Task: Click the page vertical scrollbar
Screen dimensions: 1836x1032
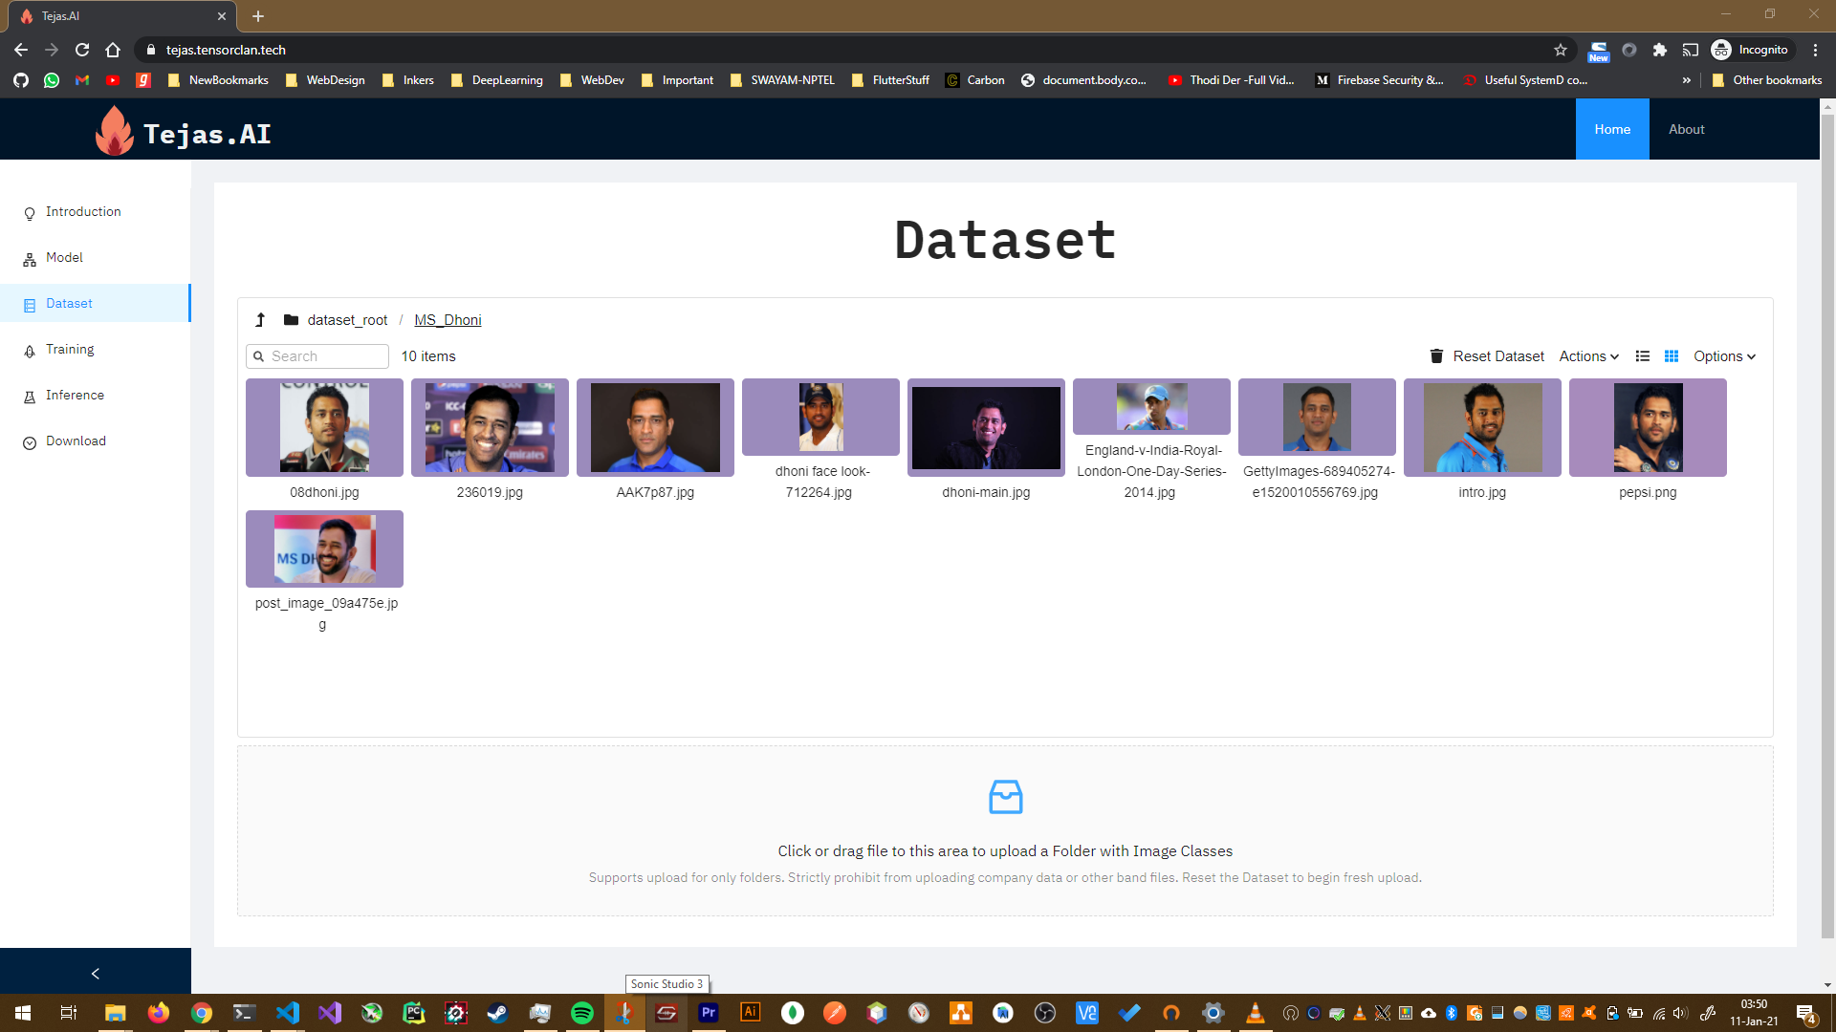Action: pyautogui.click(x=1827, y=526)
